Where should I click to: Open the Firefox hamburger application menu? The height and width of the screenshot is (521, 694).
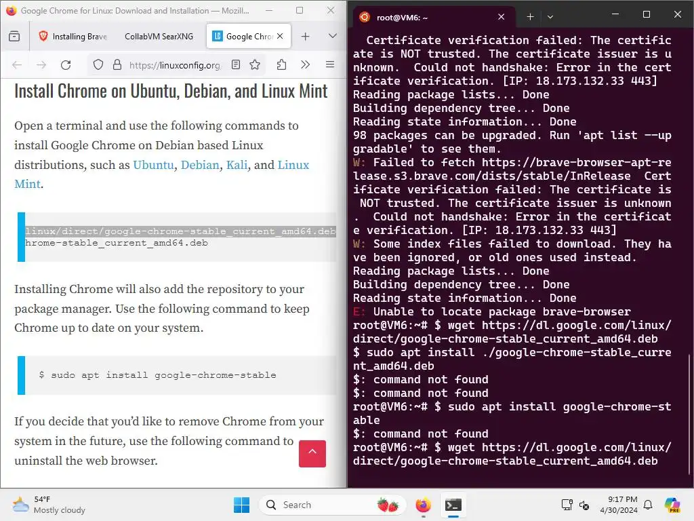330,65
